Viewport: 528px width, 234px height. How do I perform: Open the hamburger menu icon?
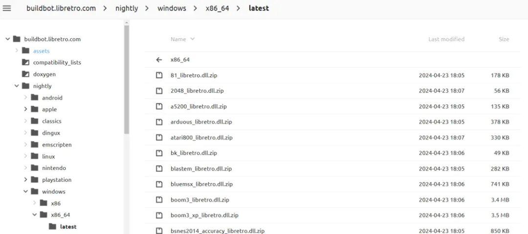point(7,8)
